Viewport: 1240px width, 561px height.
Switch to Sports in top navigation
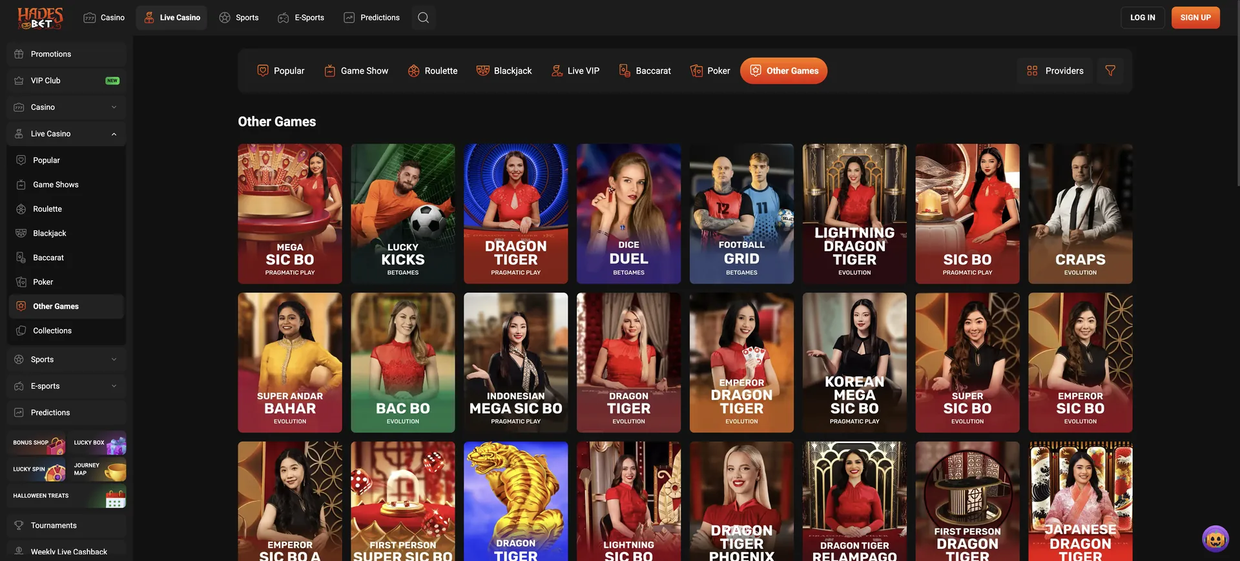[x=239, y=17]
